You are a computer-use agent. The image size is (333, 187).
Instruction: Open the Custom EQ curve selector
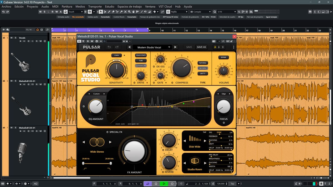96,94
